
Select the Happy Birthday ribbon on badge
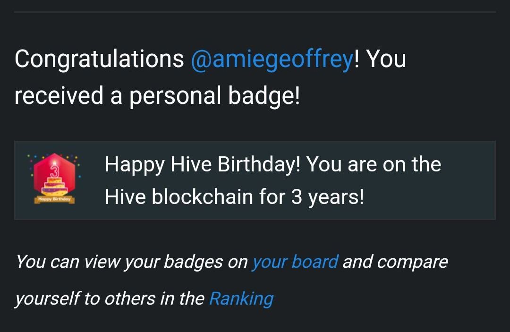pyautogui.click(x=54, y=199)
